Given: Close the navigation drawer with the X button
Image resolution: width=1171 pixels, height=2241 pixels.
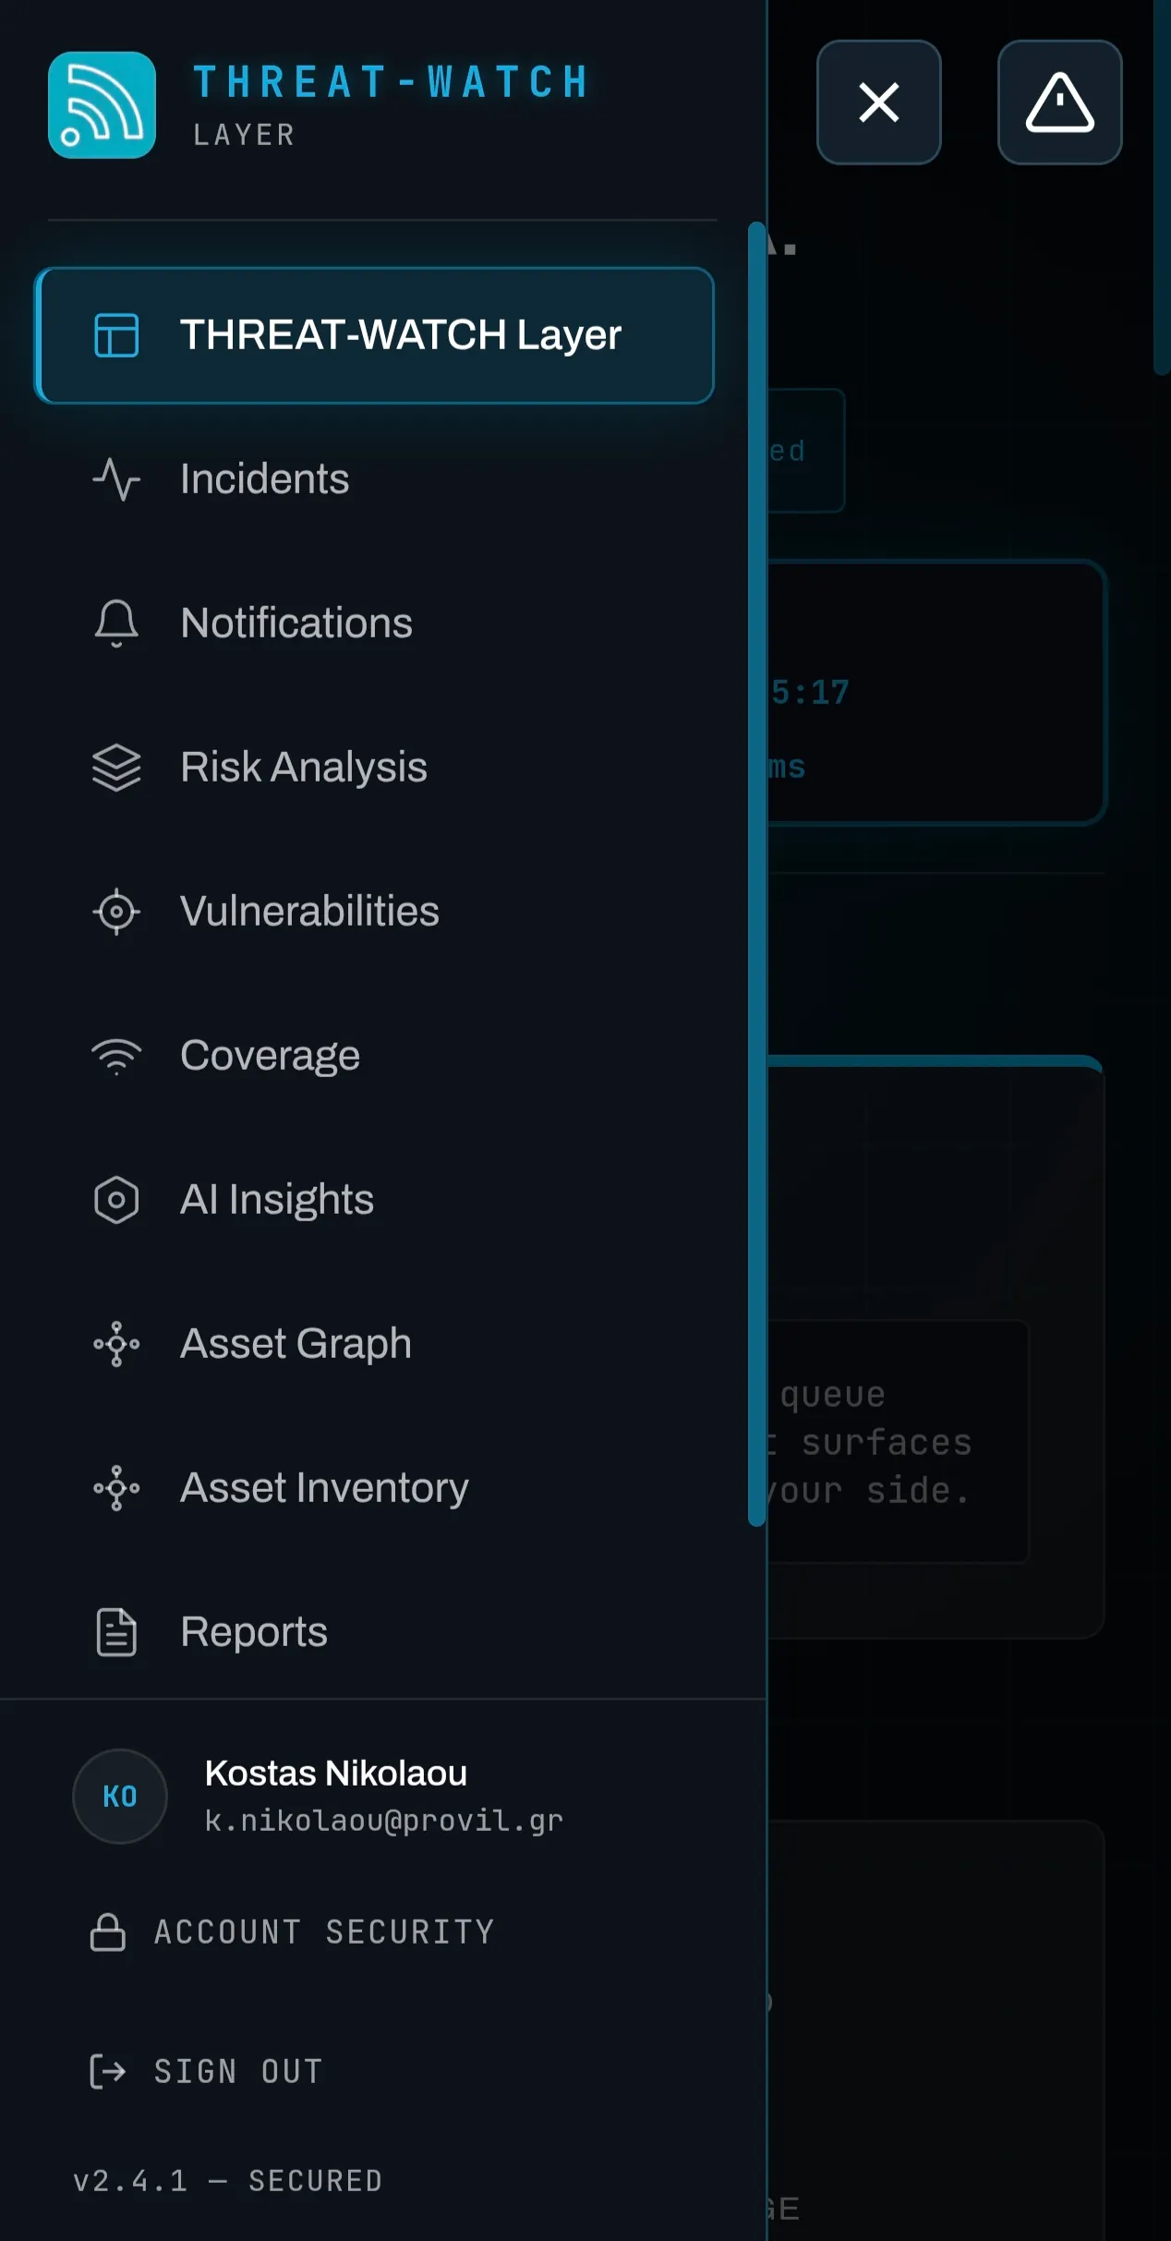Looking at the screenshot, I should tap(878, 103).
